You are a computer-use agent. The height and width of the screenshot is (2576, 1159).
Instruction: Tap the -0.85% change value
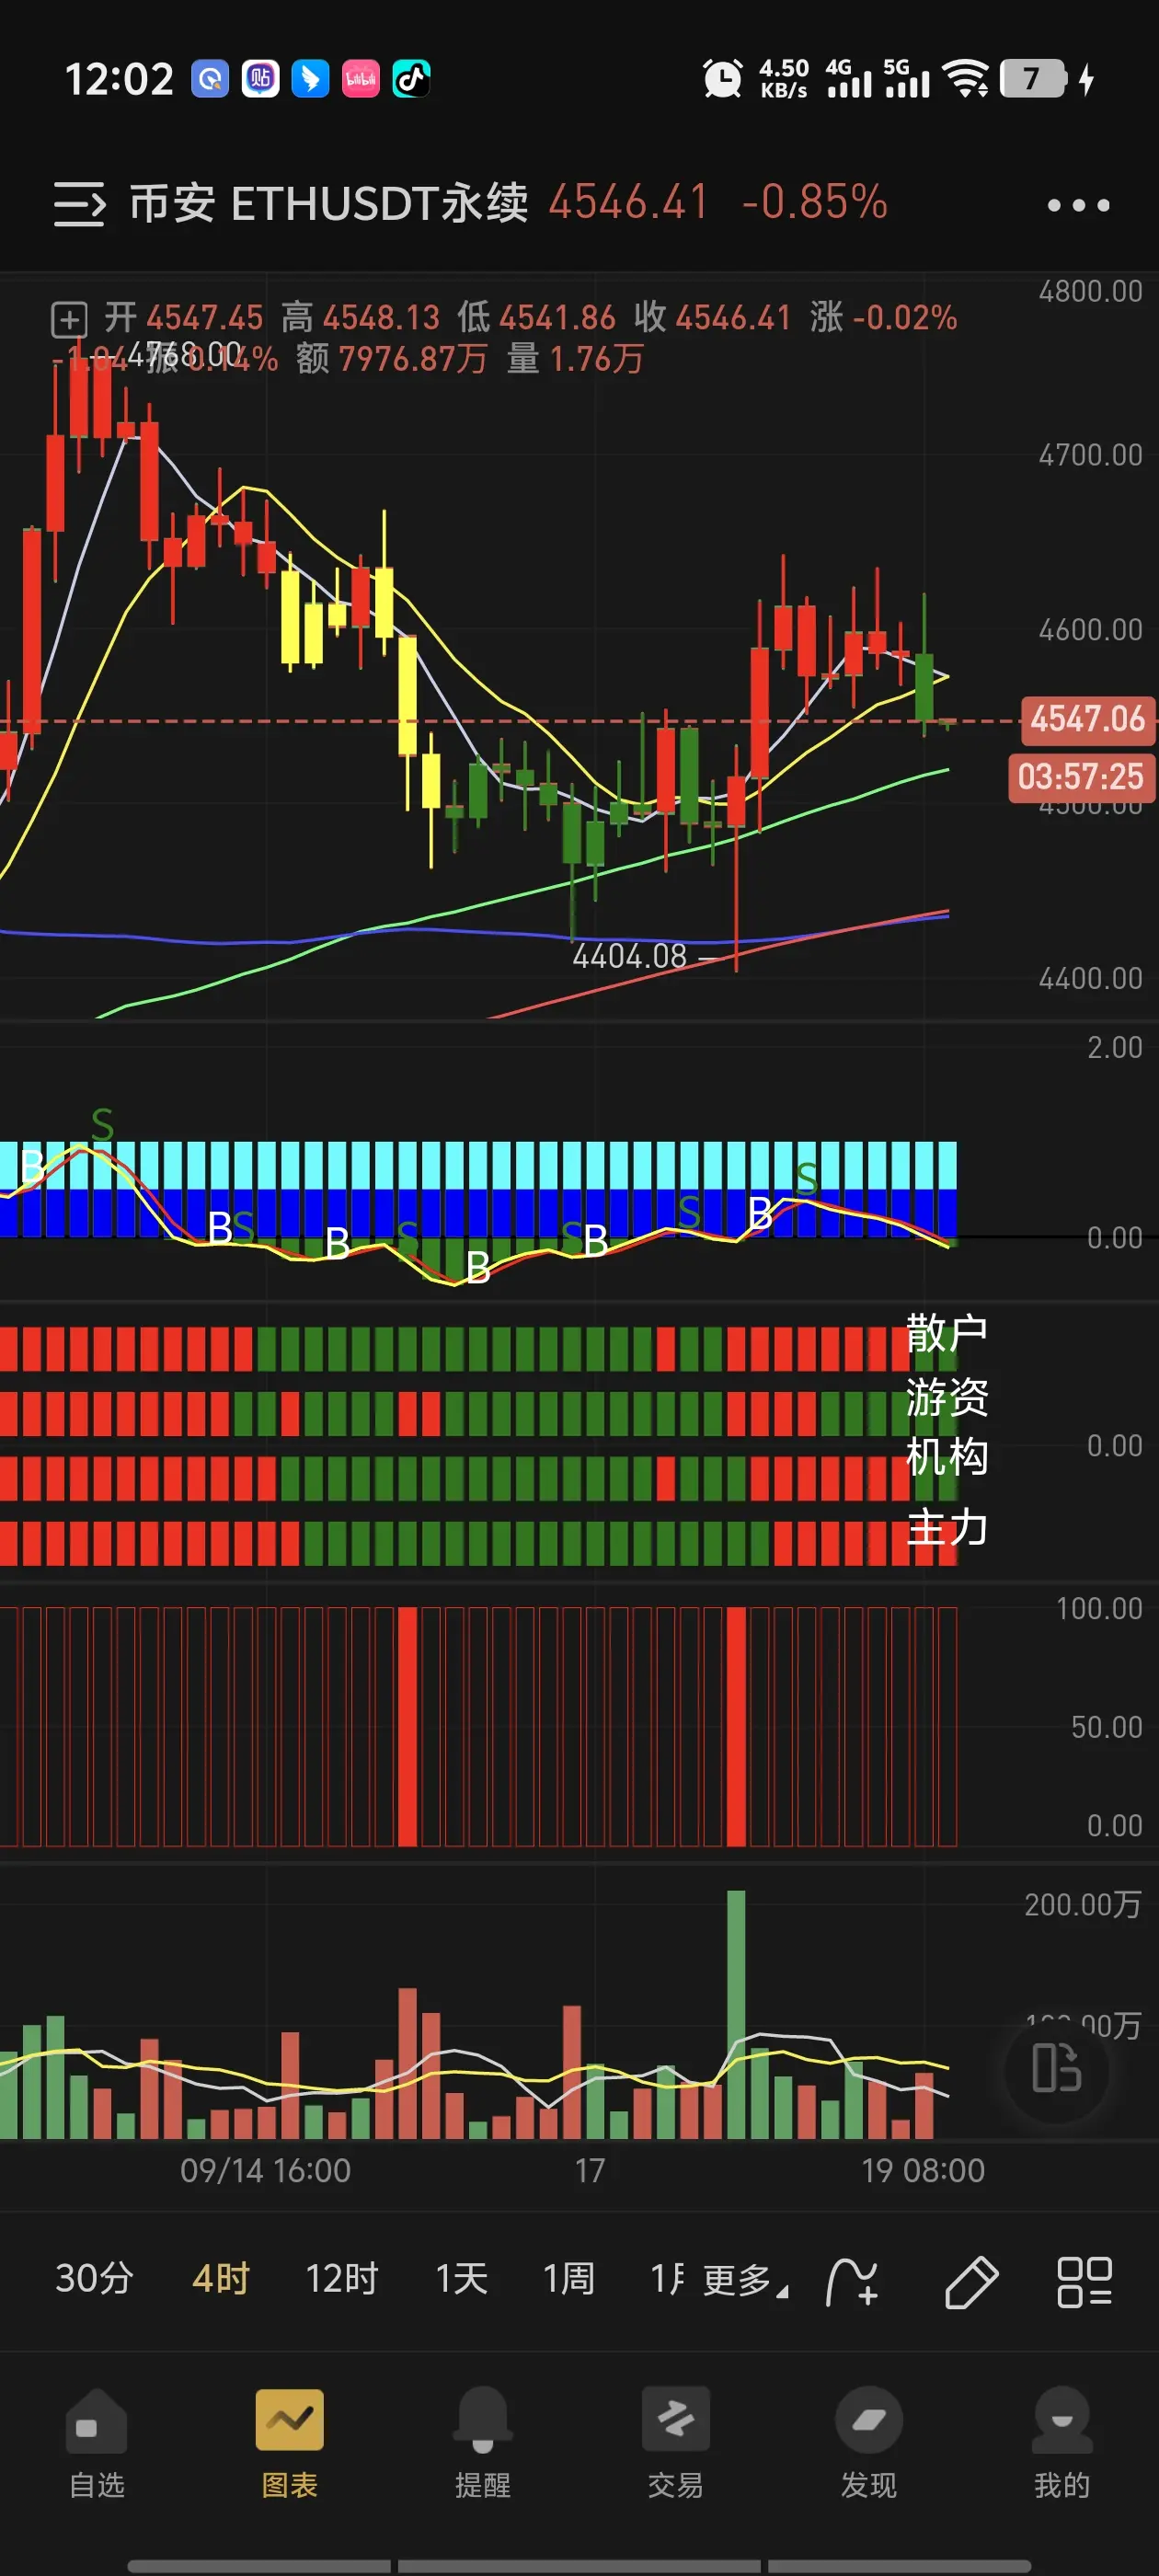click(814, 202)
